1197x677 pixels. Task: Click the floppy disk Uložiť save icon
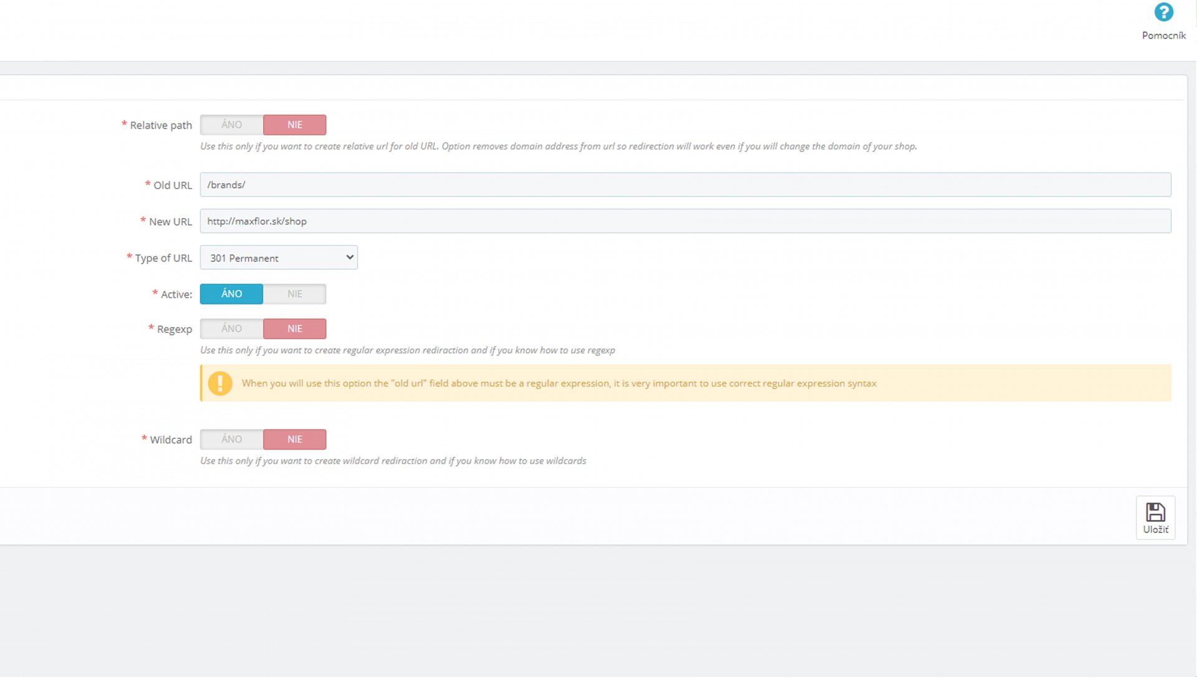tap(1155, 512)
